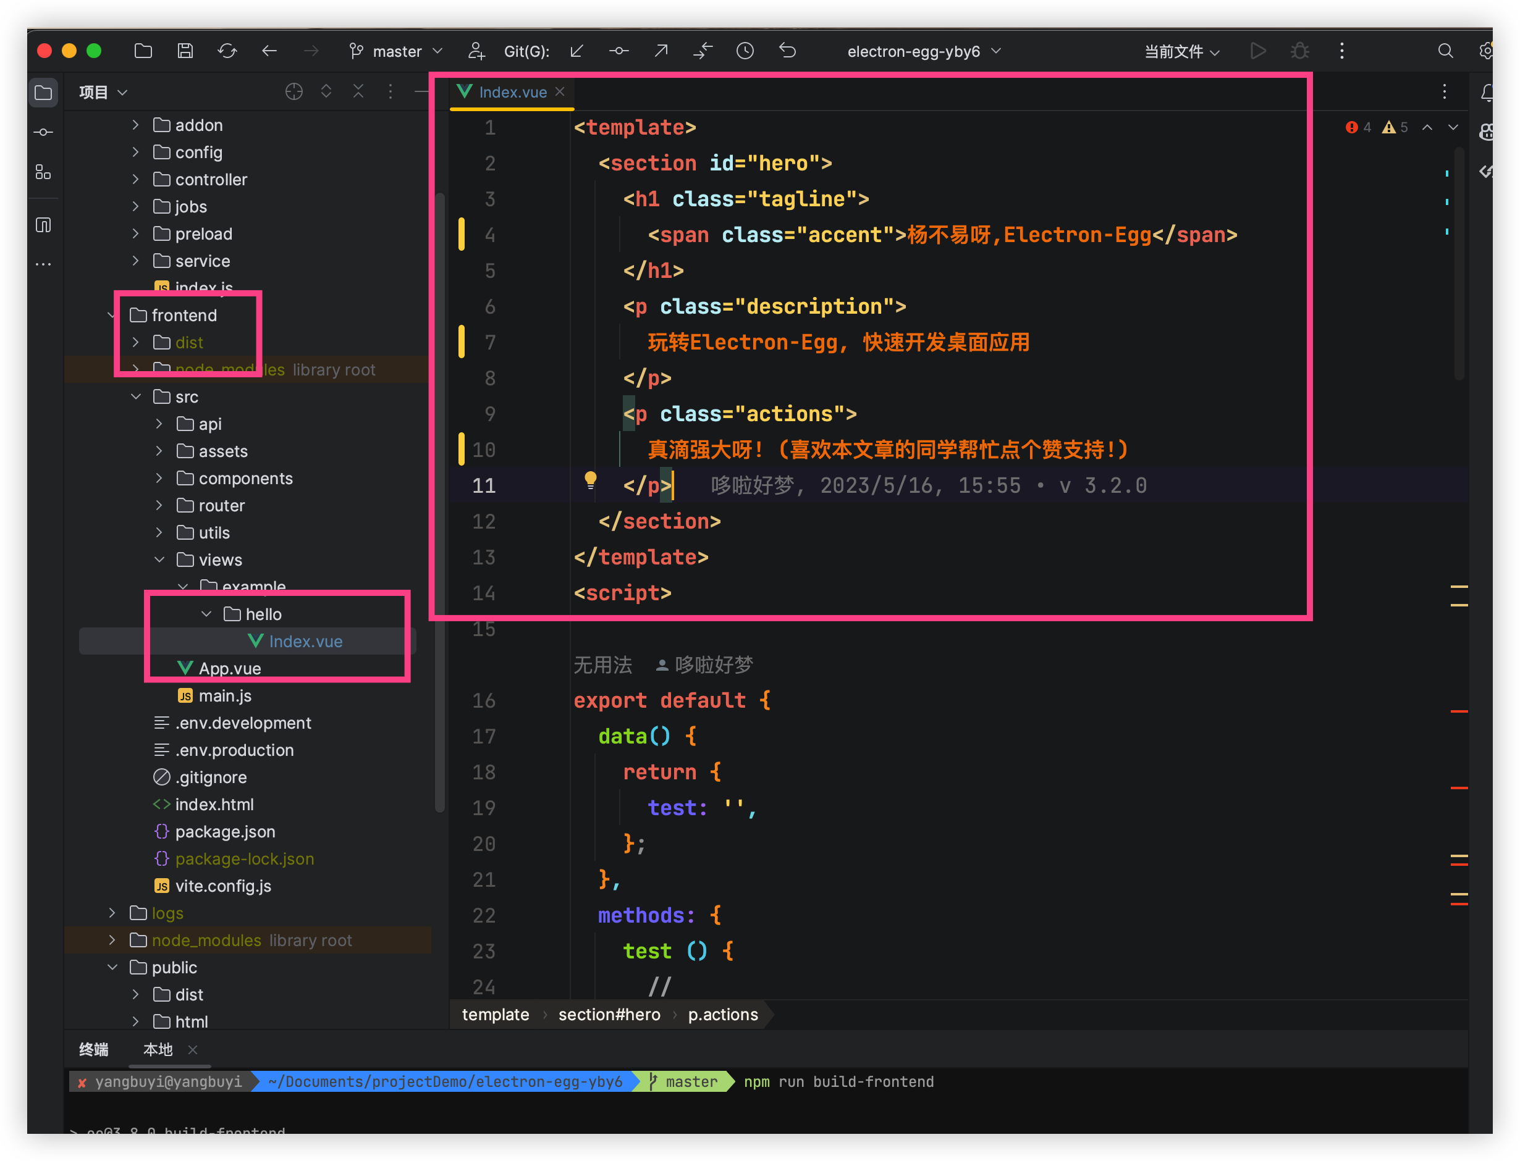1520x1161 pixels.
Task: Collapse the views folder
Action: [159, 560]
